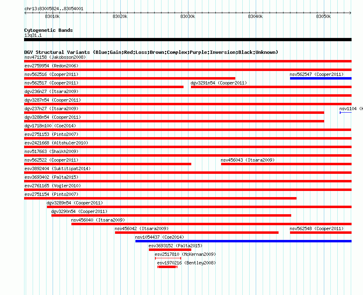The image size is (363, 295).
Task: Click the nsv456040 (Itsara2009) label
Action: tap(98, 220)
